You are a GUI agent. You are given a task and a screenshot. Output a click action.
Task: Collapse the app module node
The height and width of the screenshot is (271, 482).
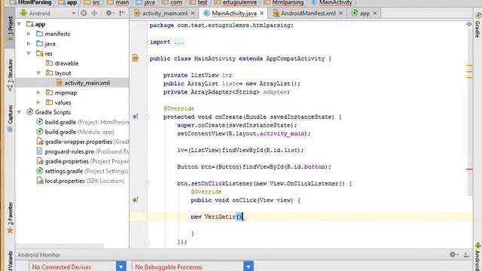coord(19,24)
